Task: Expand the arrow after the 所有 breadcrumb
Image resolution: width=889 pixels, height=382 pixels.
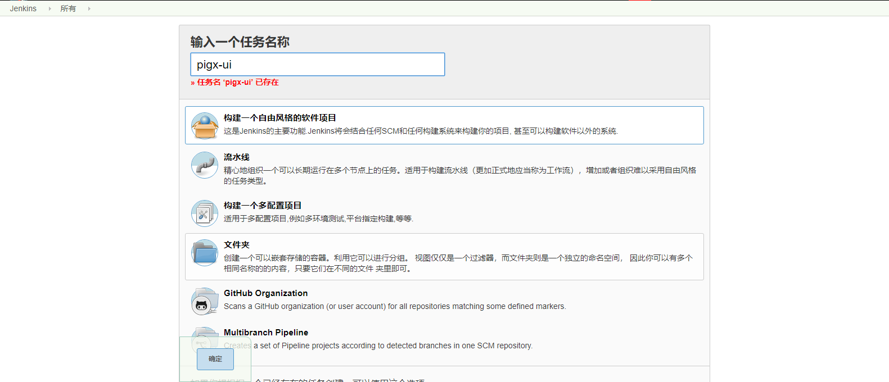Action: [89, 8]
